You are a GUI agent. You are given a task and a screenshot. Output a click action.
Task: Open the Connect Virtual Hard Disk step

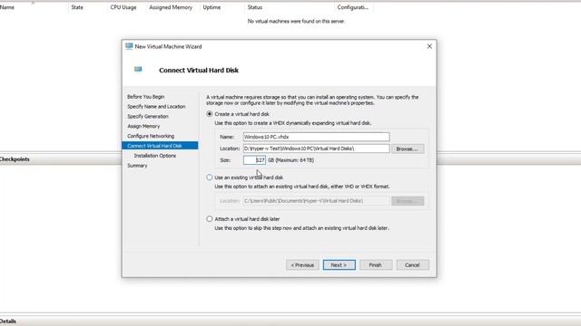[x=160, y=146]
